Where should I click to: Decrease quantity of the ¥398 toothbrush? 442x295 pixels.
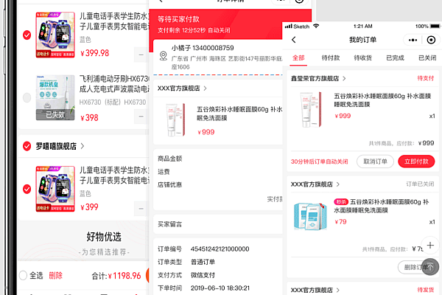(x=141, y=117)
